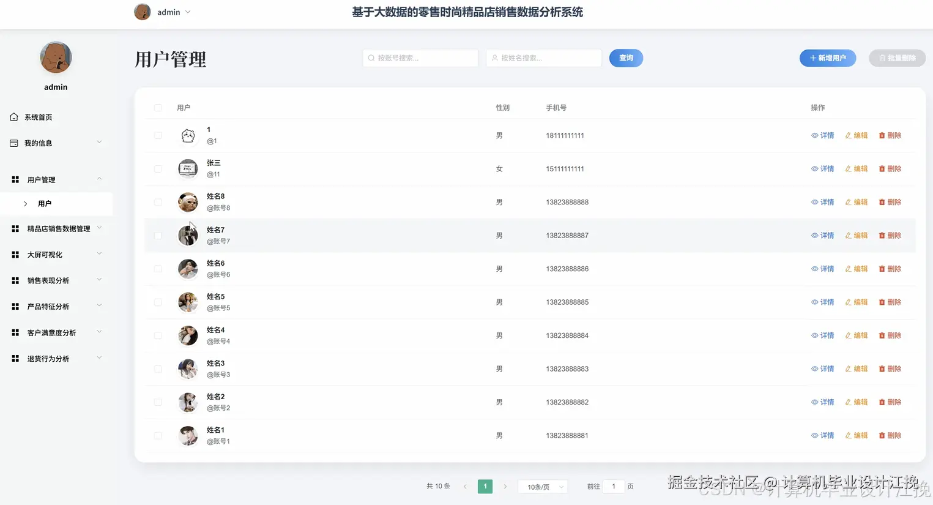Image resolution: width=933 pixels, height=505 pixels.
Task: Click avatar of user 姓名4
Action: 188,335
